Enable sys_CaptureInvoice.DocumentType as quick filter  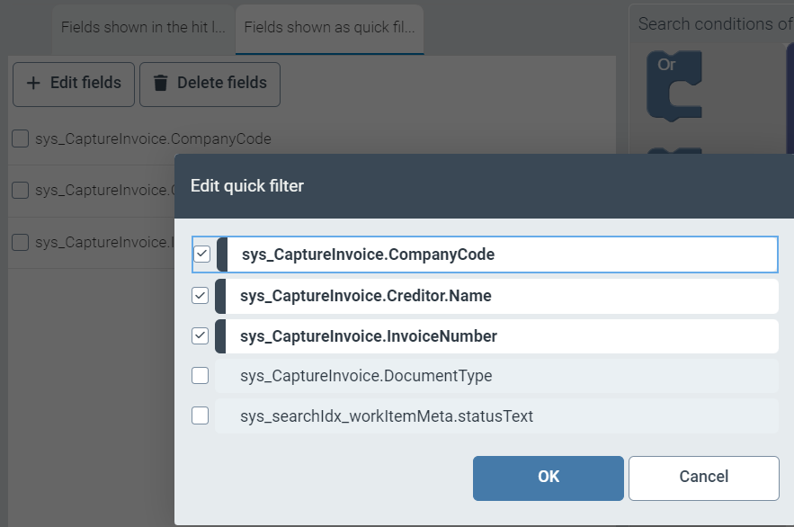pyautogui.click(x=200, y=375)
